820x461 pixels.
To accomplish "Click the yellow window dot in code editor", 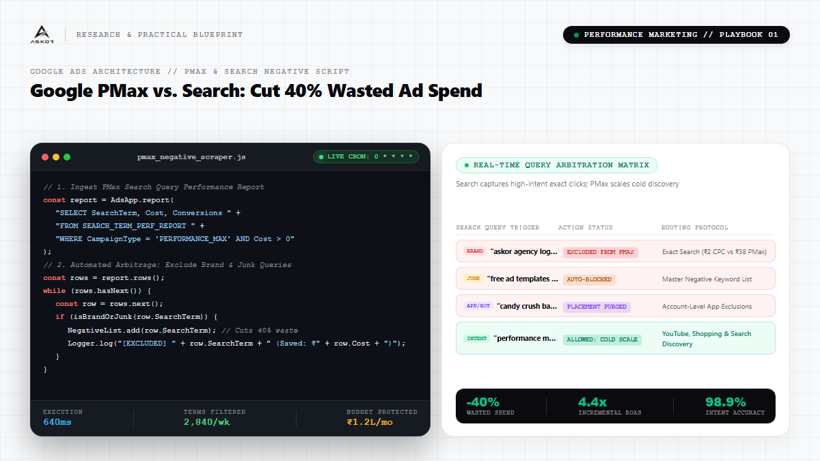I will click(x=56, y=157).
